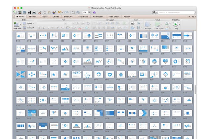The height and width of the screenshot is (139, 209).
Task: Expand the New Slide dropdown arrow
Action: point(21,24)
